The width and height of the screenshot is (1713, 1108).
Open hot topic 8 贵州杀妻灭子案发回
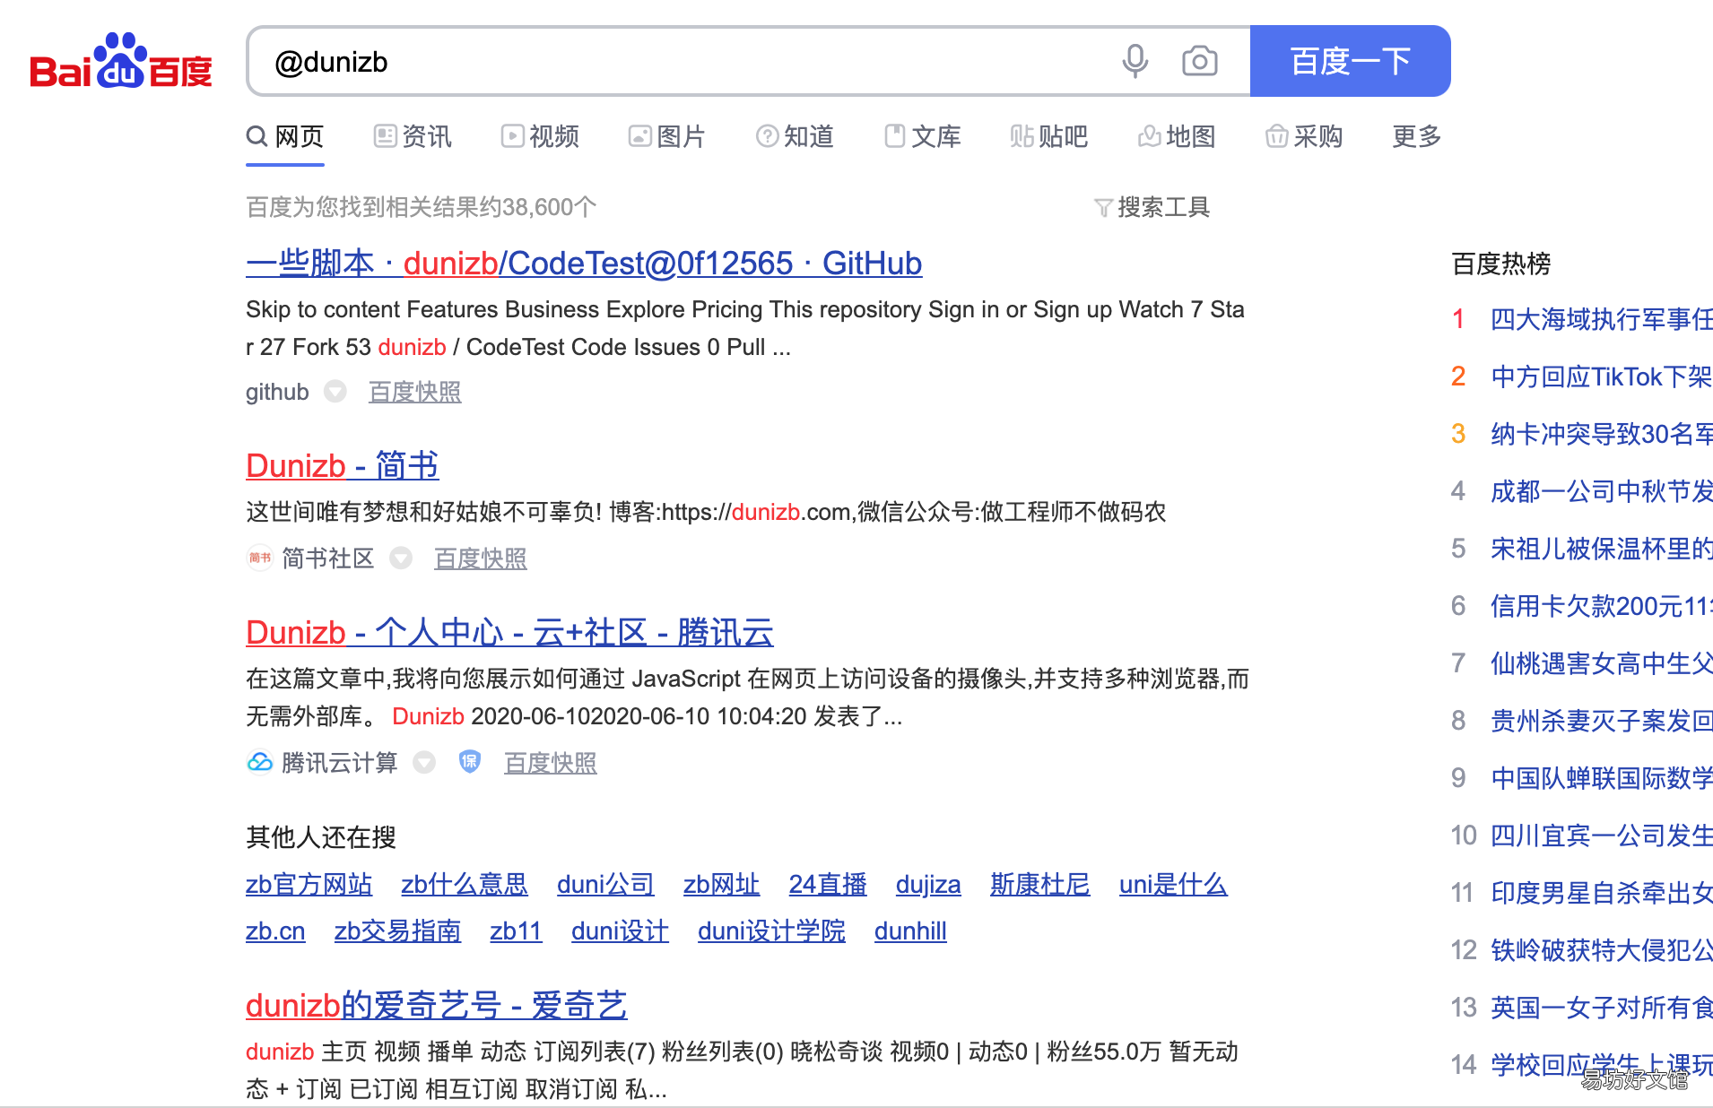(1602, 721)
